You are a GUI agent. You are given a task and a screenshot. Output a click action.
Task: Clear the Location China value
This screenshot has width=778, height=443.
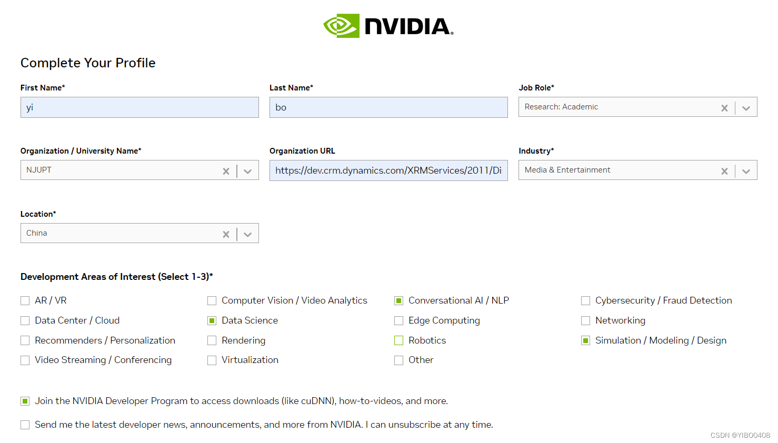click(226, 234)
